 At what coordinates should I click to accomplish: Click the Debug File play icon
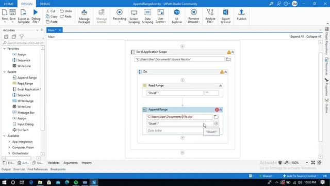pyautogui.click(x=36, y=12)
